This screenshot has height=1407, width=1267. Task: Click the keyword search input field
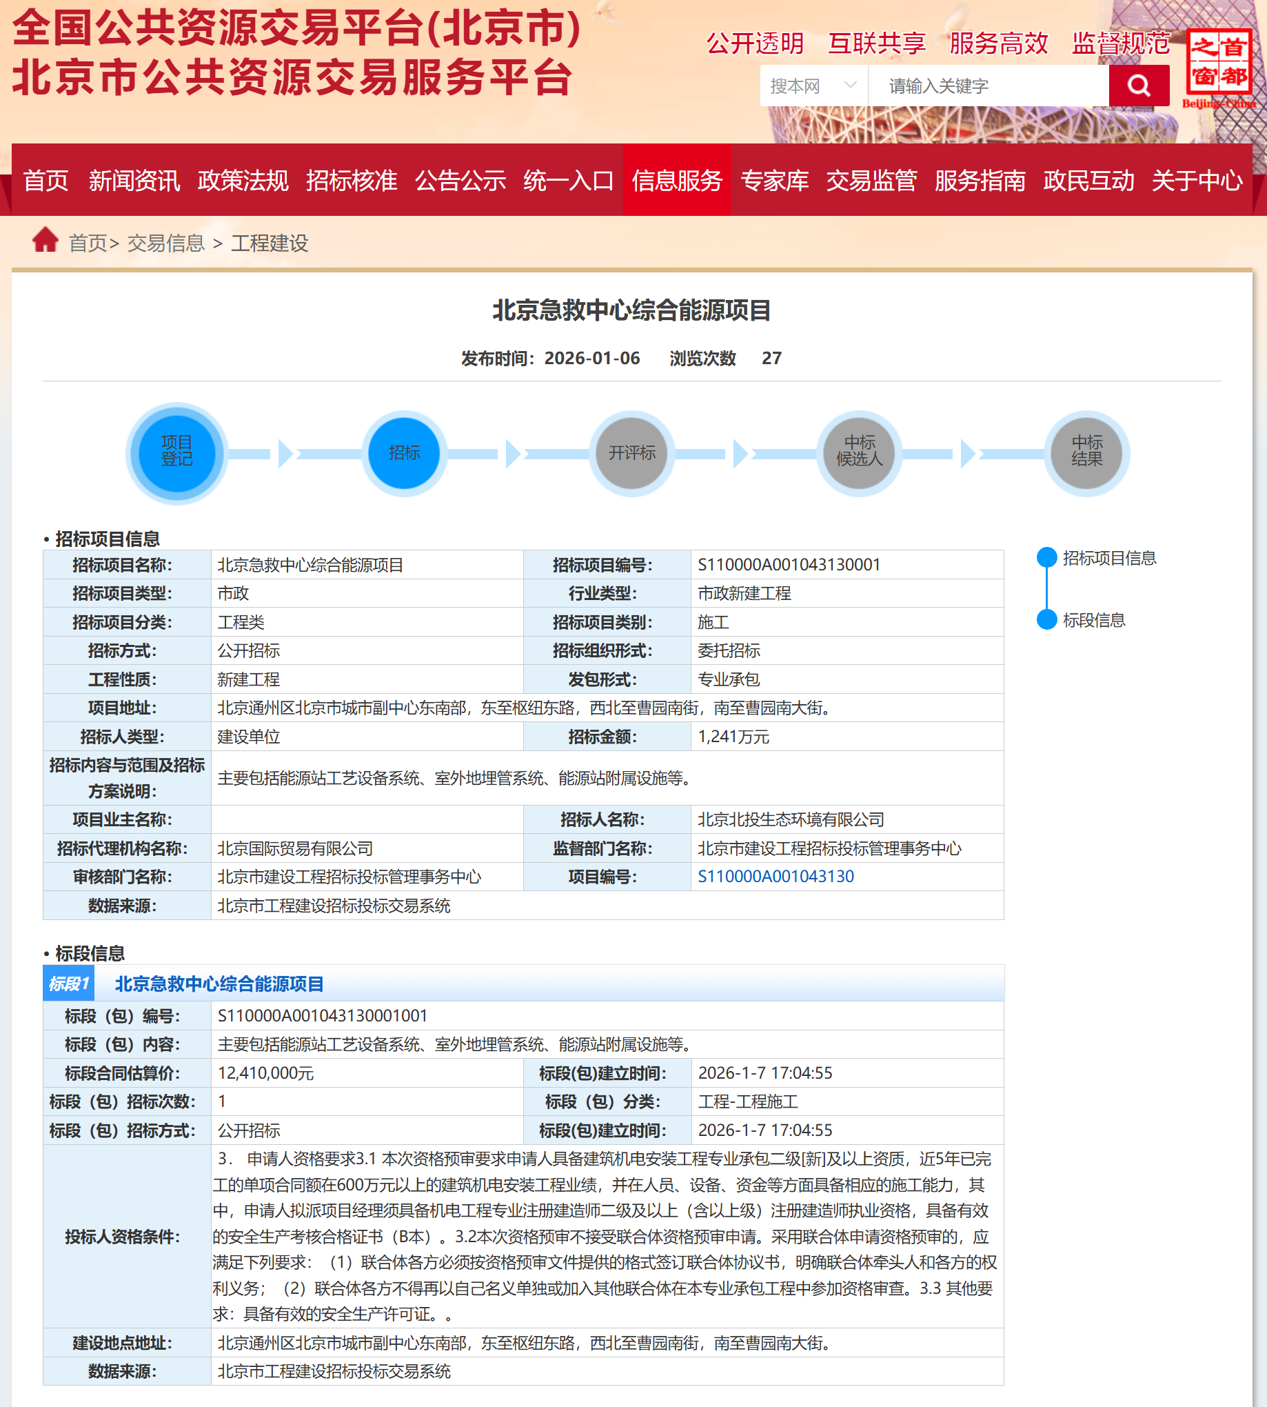tap(989, 86)
